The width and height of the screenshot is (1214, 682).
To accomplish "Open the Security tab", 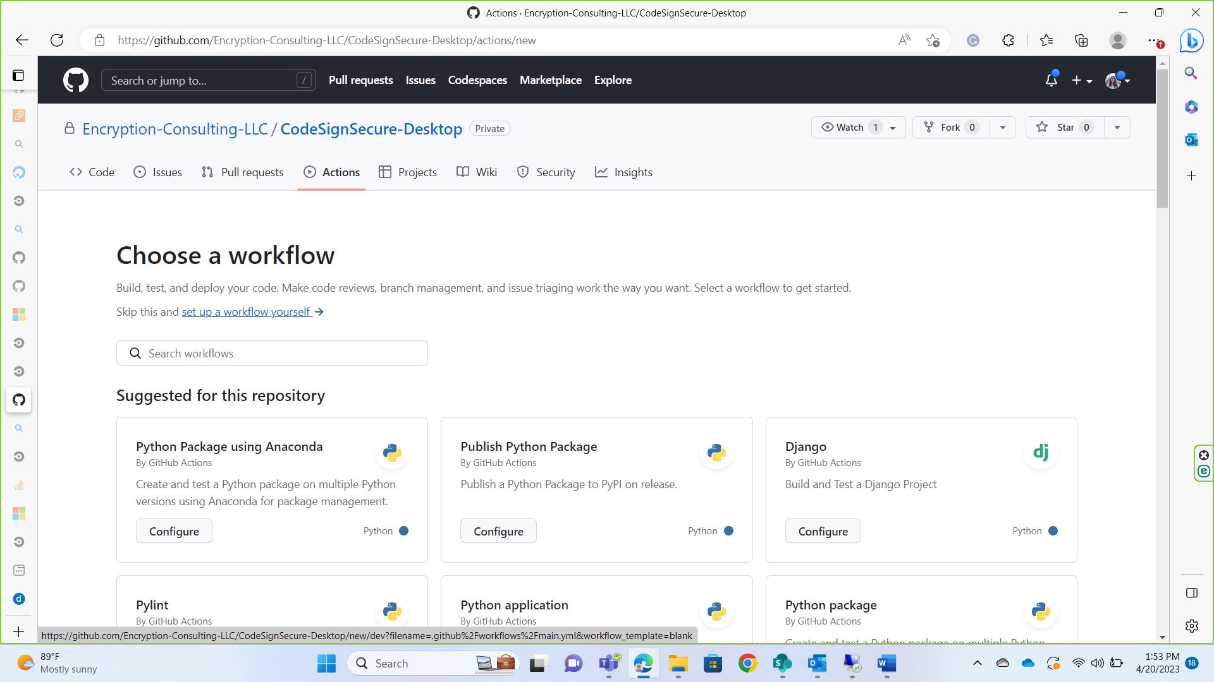I will (546, 172).
